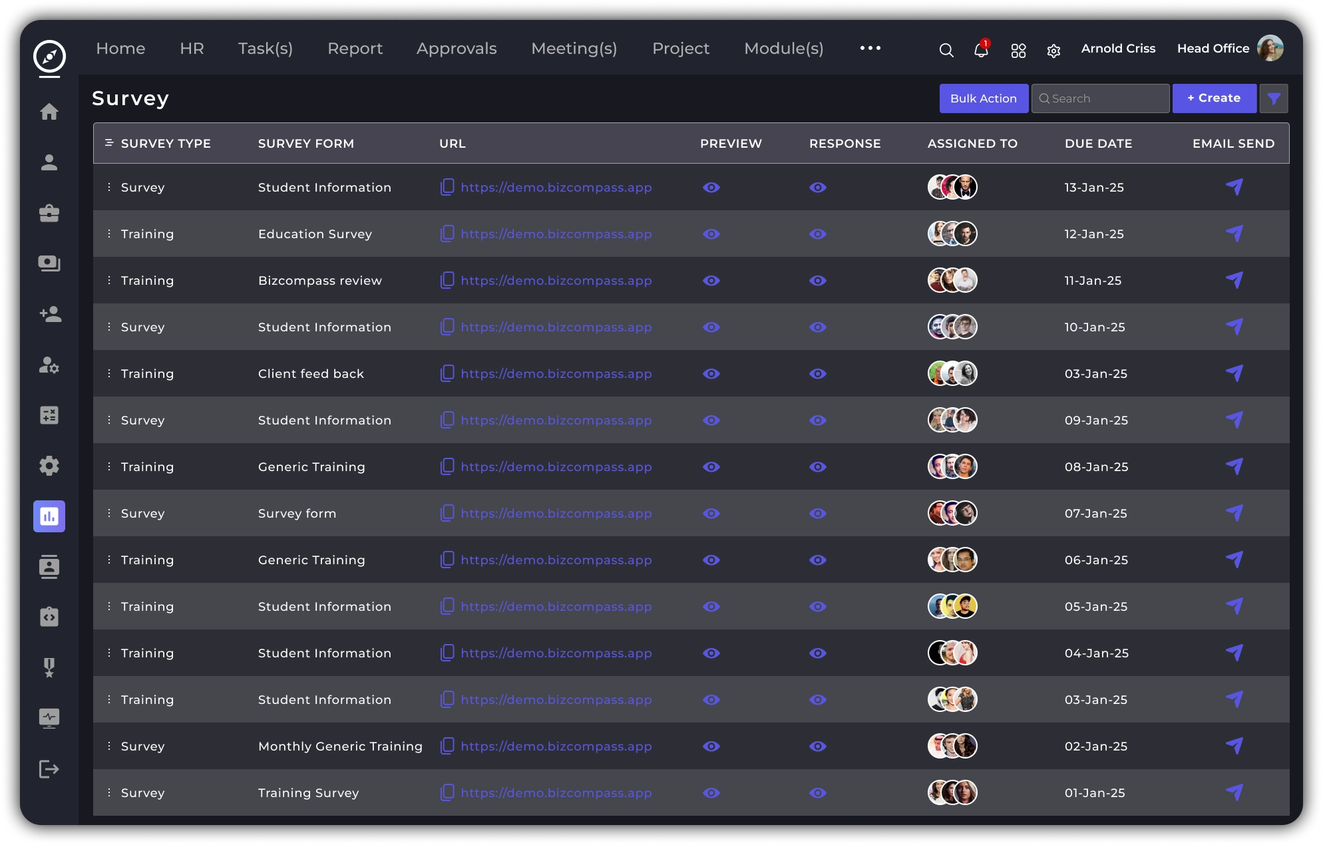Go to the Approvals menu
This screenshot has width=1323, height=845.
coord(457,49)
